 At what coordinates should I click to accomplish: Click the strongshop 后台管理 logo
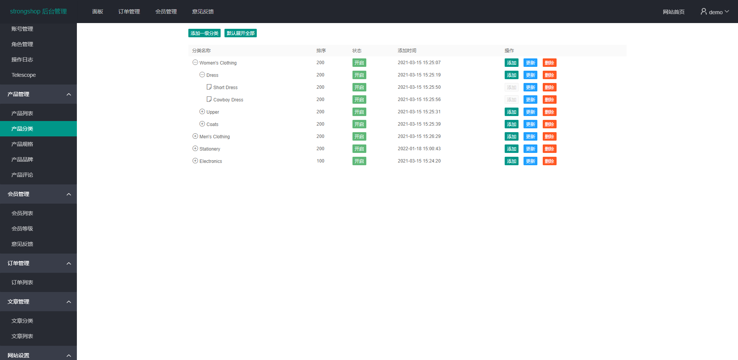point(38,11)
